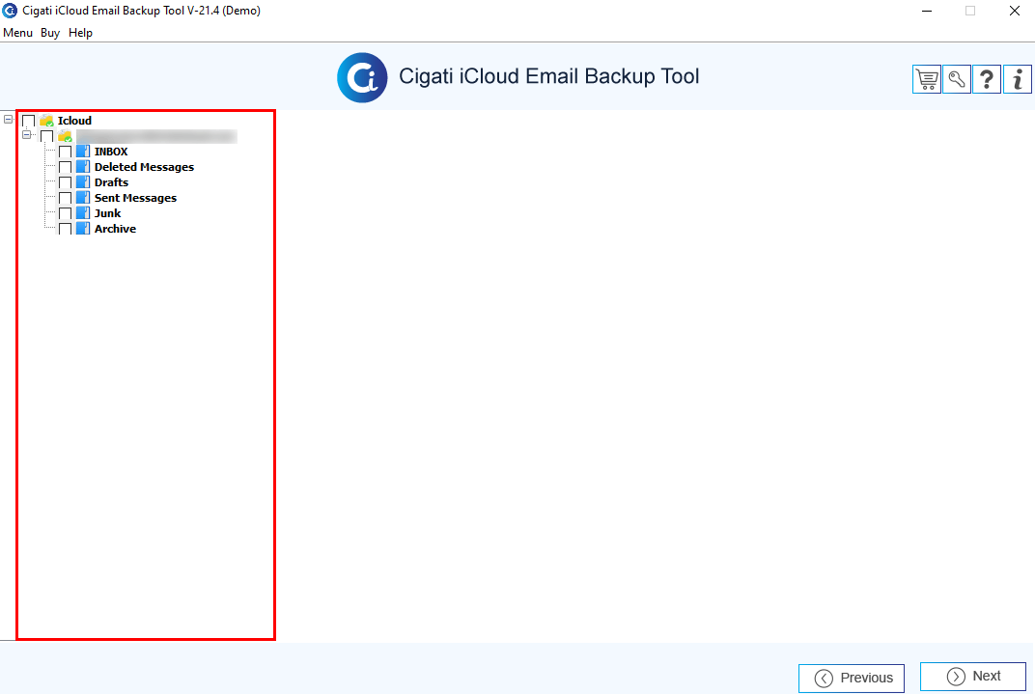Select the Sent Messages label
Image resolution: width=1035 pixels, height=694 pixels.
[x=135, y=198]
